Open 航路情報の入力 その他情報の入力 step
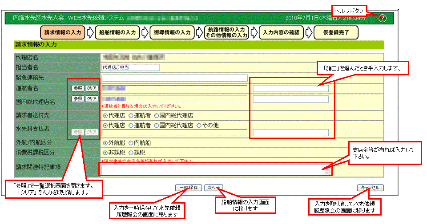This screenshot has width=427, height=224. (x=227, y=32)
